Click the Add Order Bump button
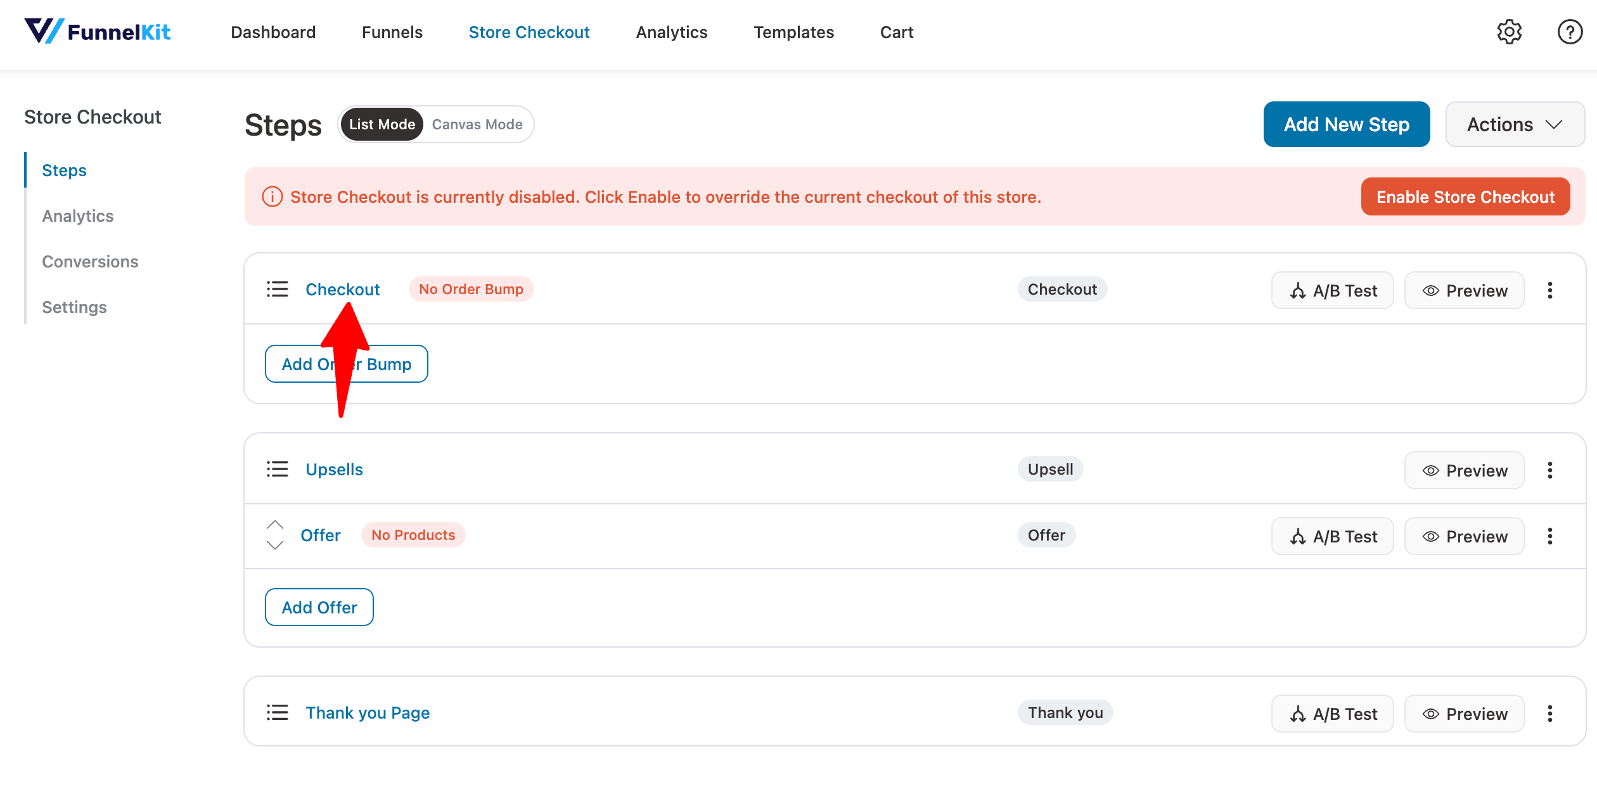 pyautogui.click(x=347, y=364)
